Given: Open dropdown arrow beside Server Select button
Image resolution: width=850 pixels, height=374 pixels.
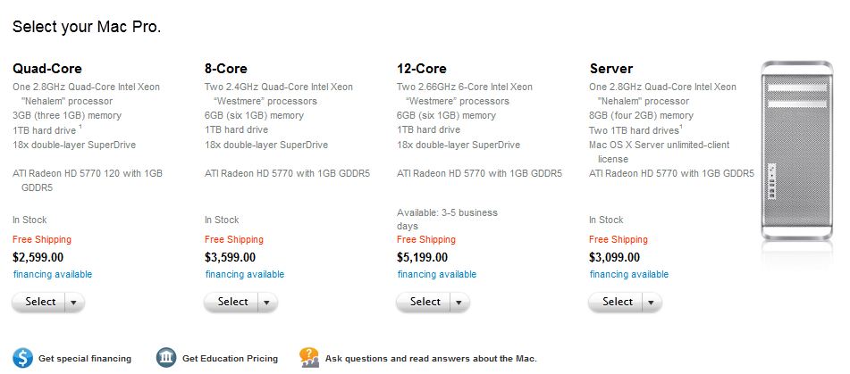Looking at the screenshot, I should [651, 302].
